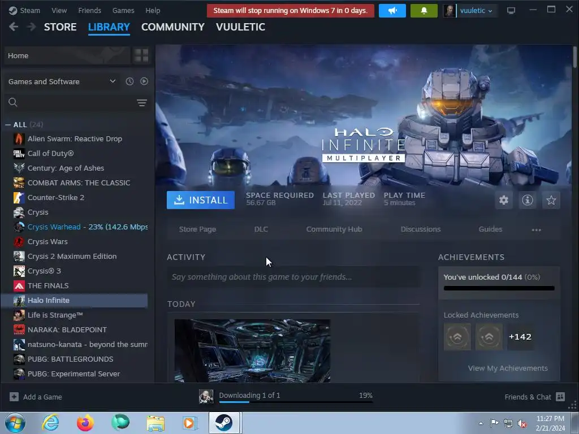This screenshot has height=434, width=579.
Task: Open the DLC link
Action: tap(261, 229)
